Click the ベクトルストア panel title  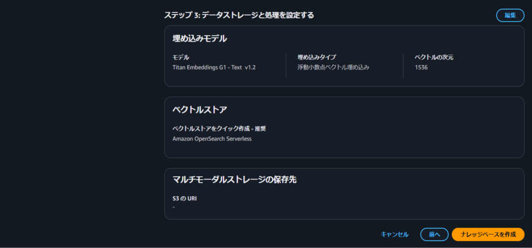pos(199,109)
